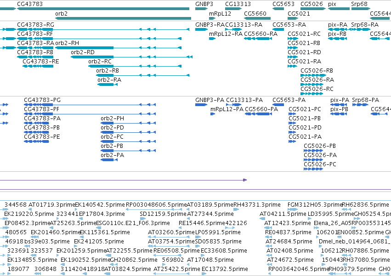The width and height of the screenshot is (391, 276).
Task: Click EST label GH20862.5prime
Action: 134,260
